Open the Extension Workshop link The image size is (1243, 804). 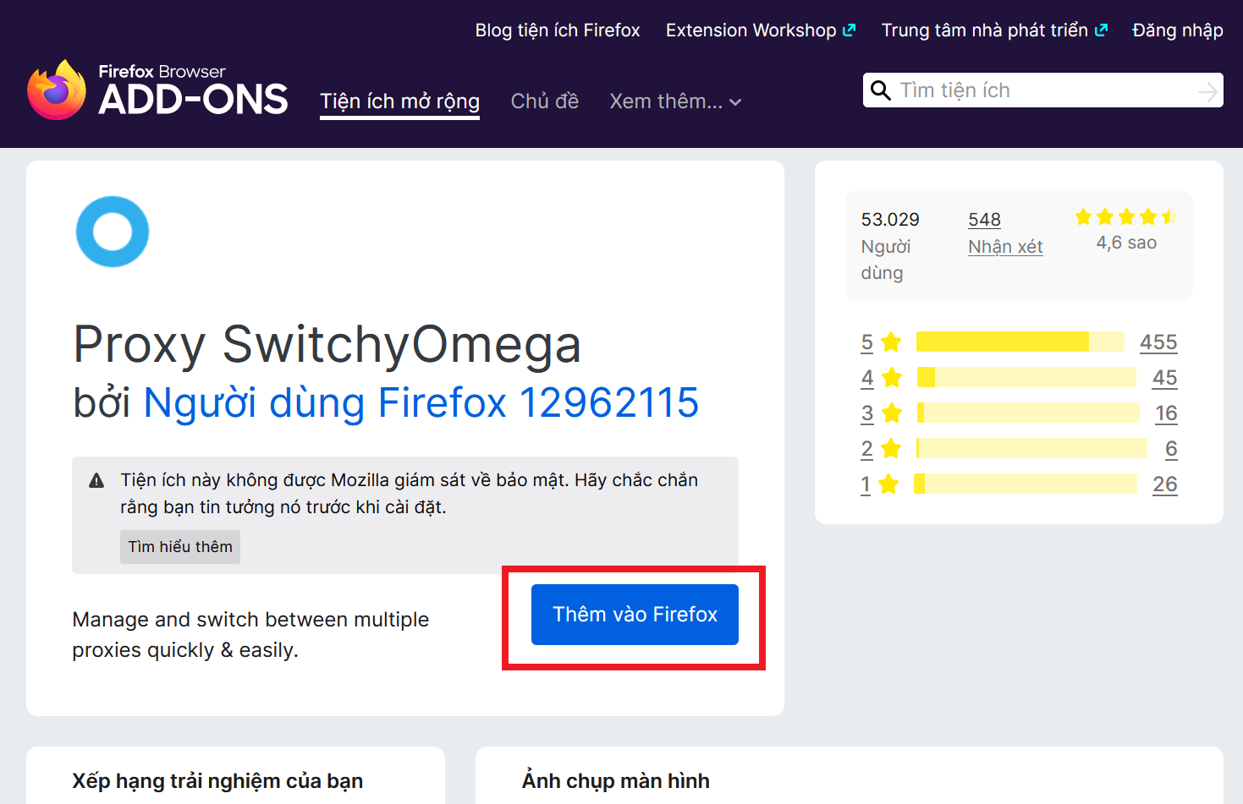tap(761, 30)
